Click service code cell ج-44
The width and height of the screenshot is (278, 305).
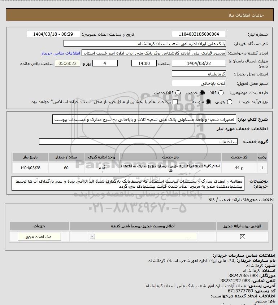click(239, 168)
